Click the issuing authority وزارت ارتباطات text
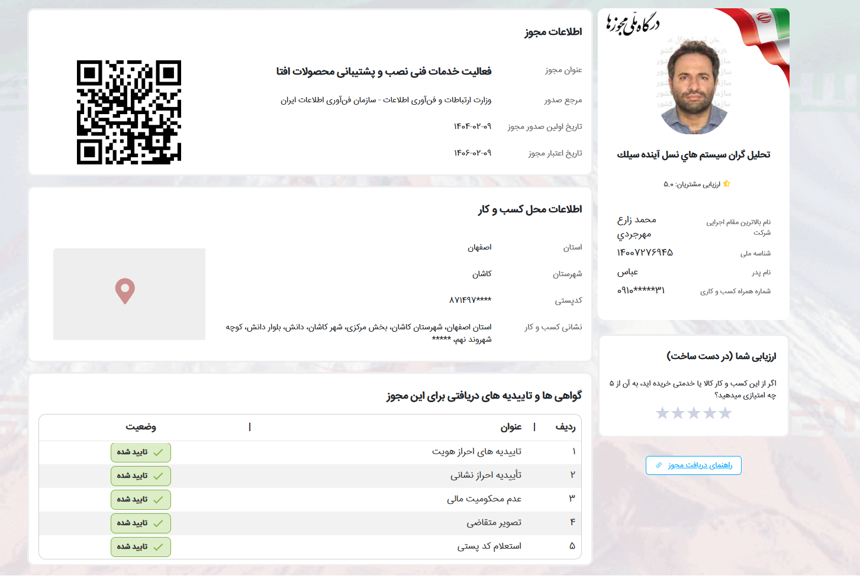The height and width of the screenshot is (576, 860). click(386, 101)
